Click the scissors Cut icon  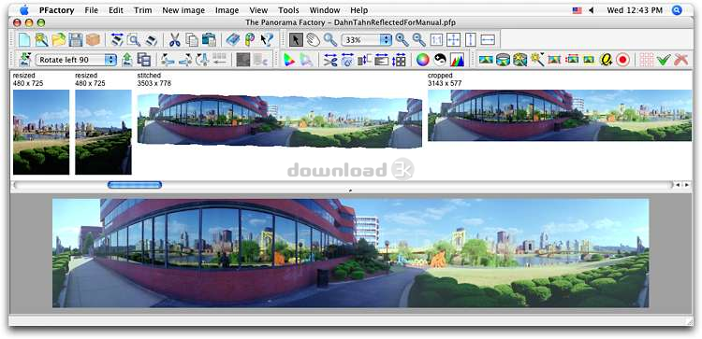click(175, 40)
